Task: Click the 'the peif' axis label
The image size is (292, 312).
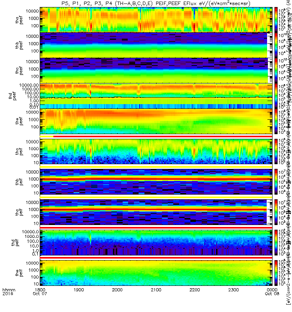Action: pyautogui.click(x=19, y=273)
